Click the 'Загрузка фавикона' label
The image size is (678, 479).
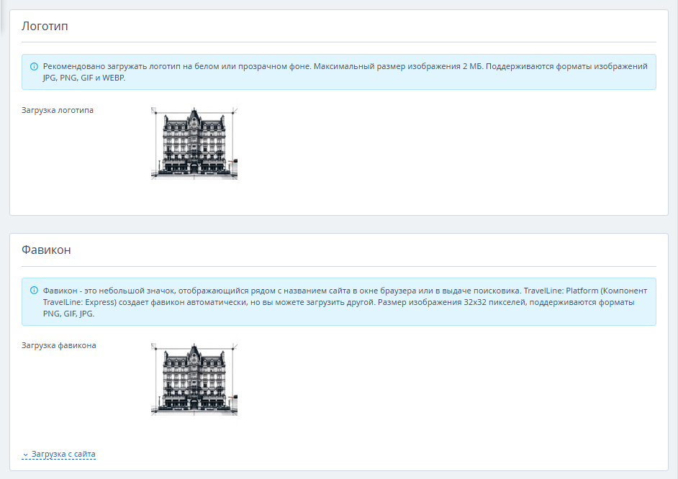59,345
